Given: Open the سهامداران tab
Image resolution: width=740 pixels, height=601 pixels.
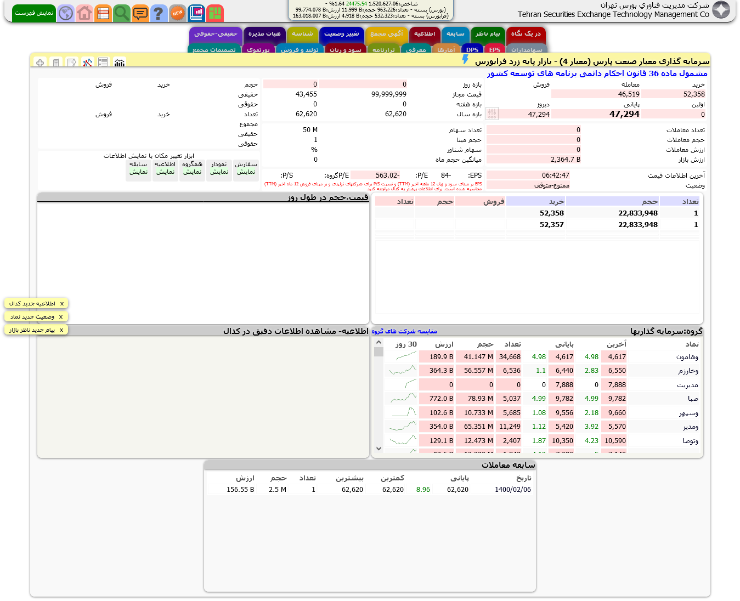Looking at the screenshot, I should 527,49.
